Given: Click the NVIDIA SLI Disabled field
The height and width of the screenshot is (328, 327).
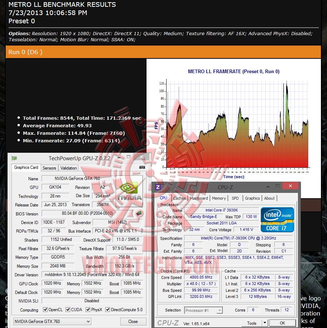Looking at the screenshot, I should 92,301.
